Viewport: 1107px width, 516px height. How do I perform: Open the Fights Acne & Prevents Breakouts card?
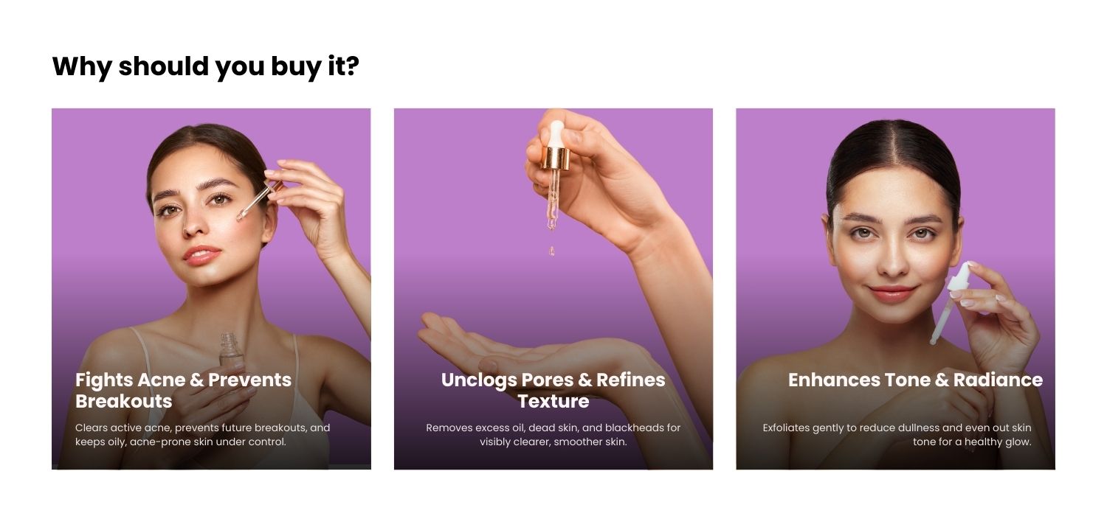tap(211, 289)
